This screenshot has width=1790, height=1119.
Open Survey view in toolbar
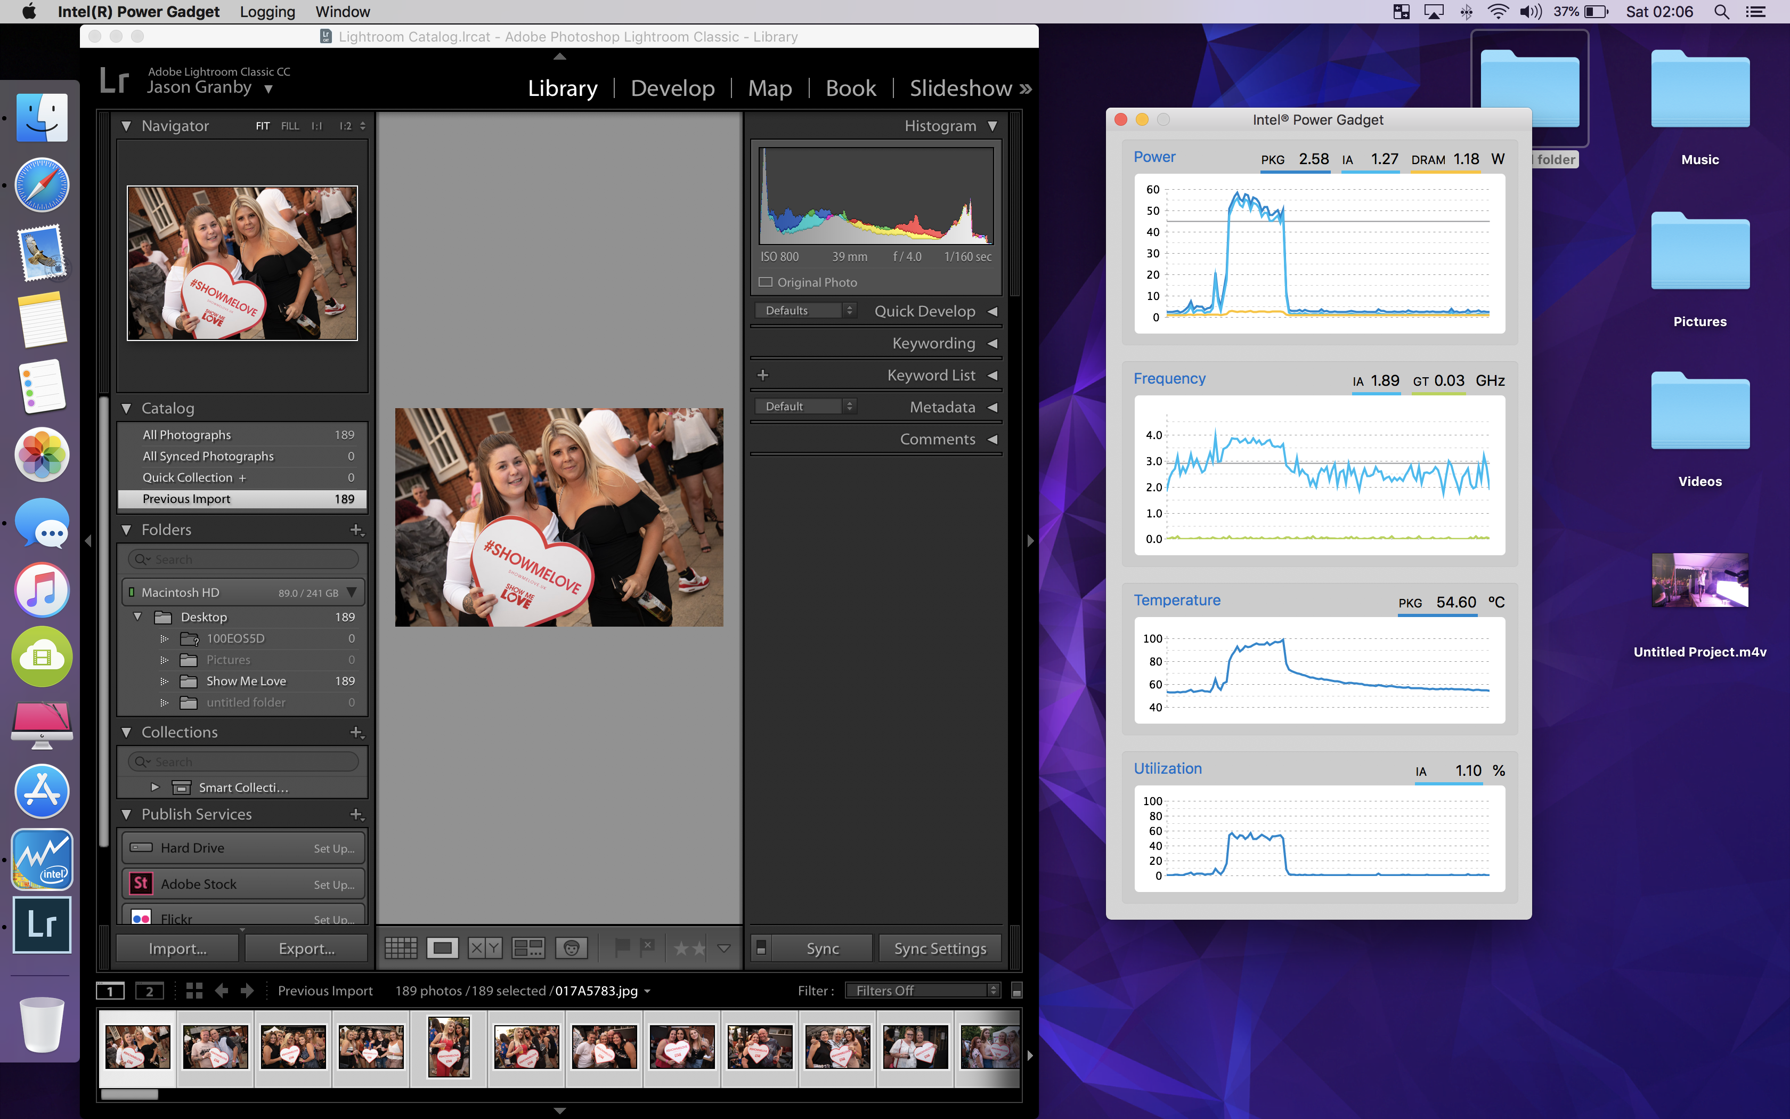point(528,948)
